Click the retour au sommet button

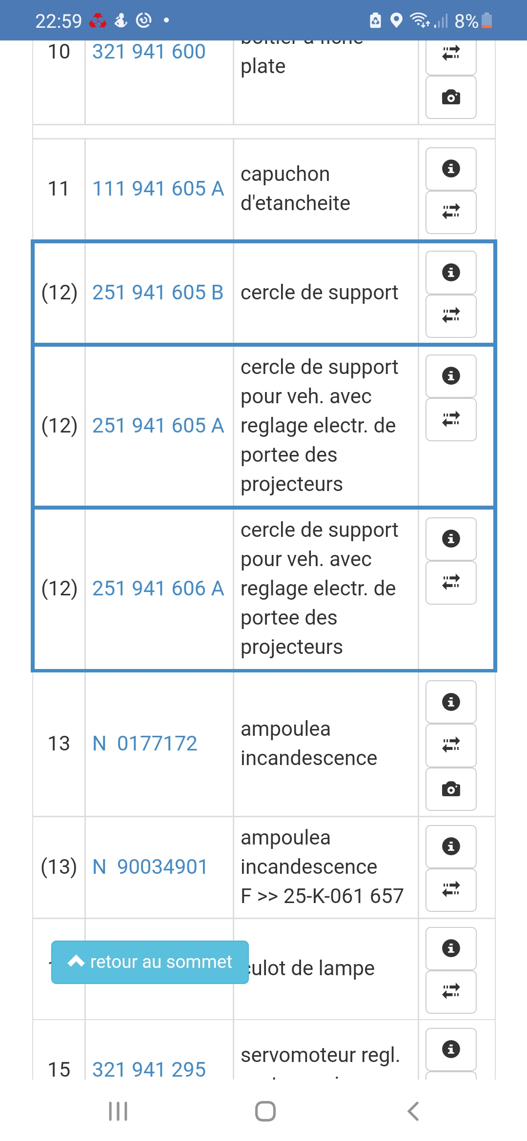[149, 962]
